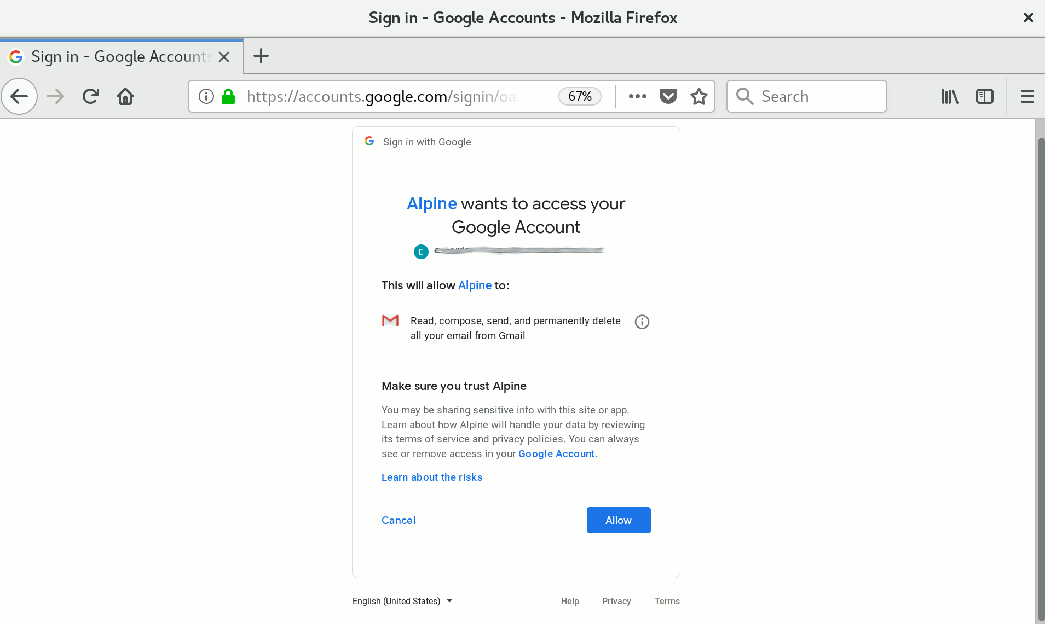Open the Privacy footer link
The image size is (1045, 624).
point(616,601)
